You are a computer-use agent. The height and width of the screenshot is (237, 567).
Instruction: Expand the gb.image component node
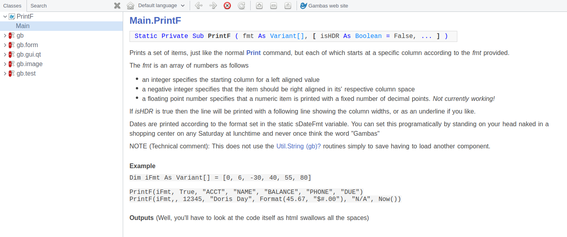click(x=5, y=64)
